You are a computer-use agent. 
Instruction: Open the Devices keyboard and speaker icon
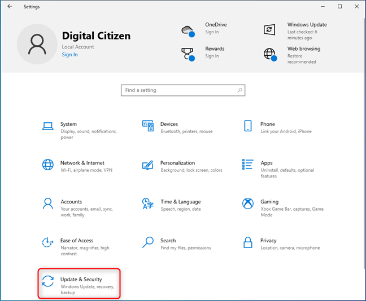[x=148, y=126]
